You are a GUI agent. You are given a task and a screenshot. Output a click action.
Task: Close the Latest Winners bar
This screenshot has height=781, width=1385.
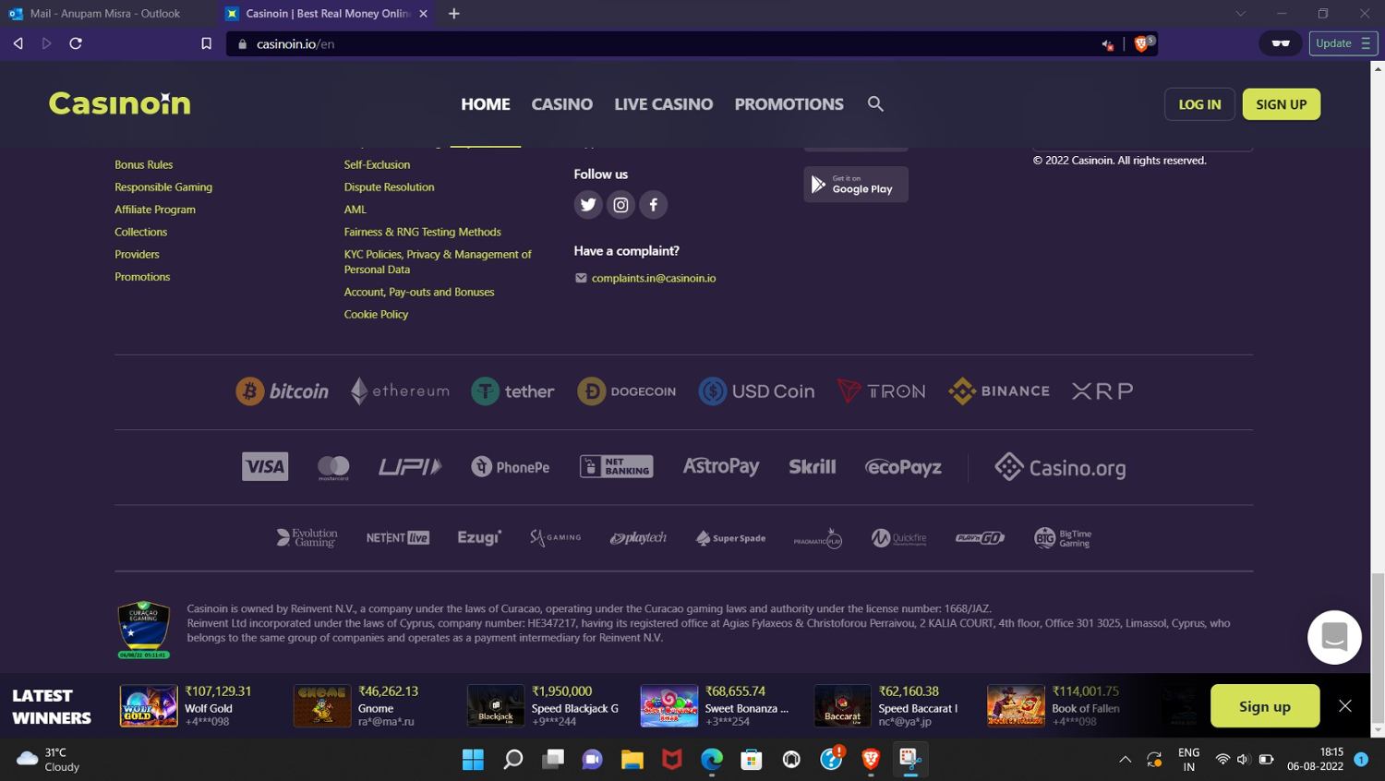[1344, 706]
